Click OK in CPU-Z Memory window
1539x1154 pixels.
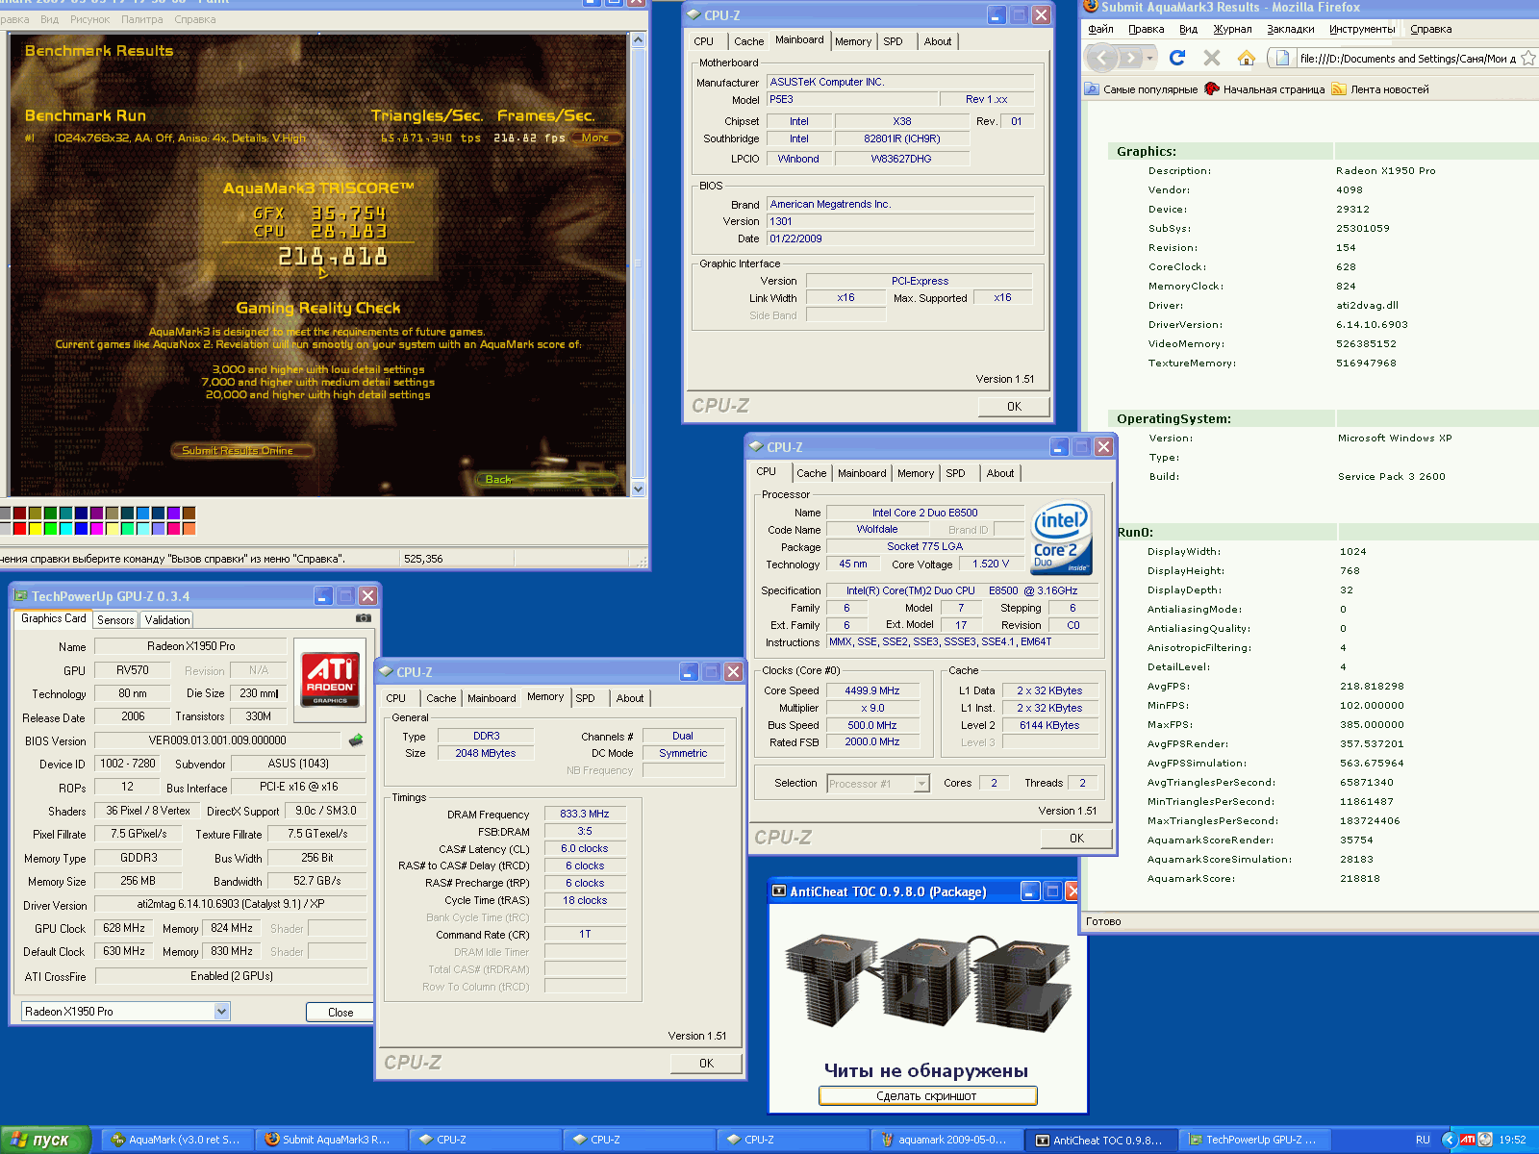coord(706,1064)
